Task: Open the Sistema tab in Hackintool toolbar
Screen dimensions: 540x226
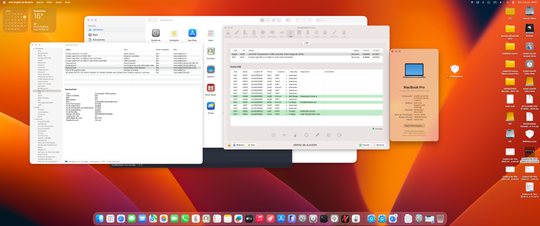Action: pyautogui.click(x=228, y=33)
